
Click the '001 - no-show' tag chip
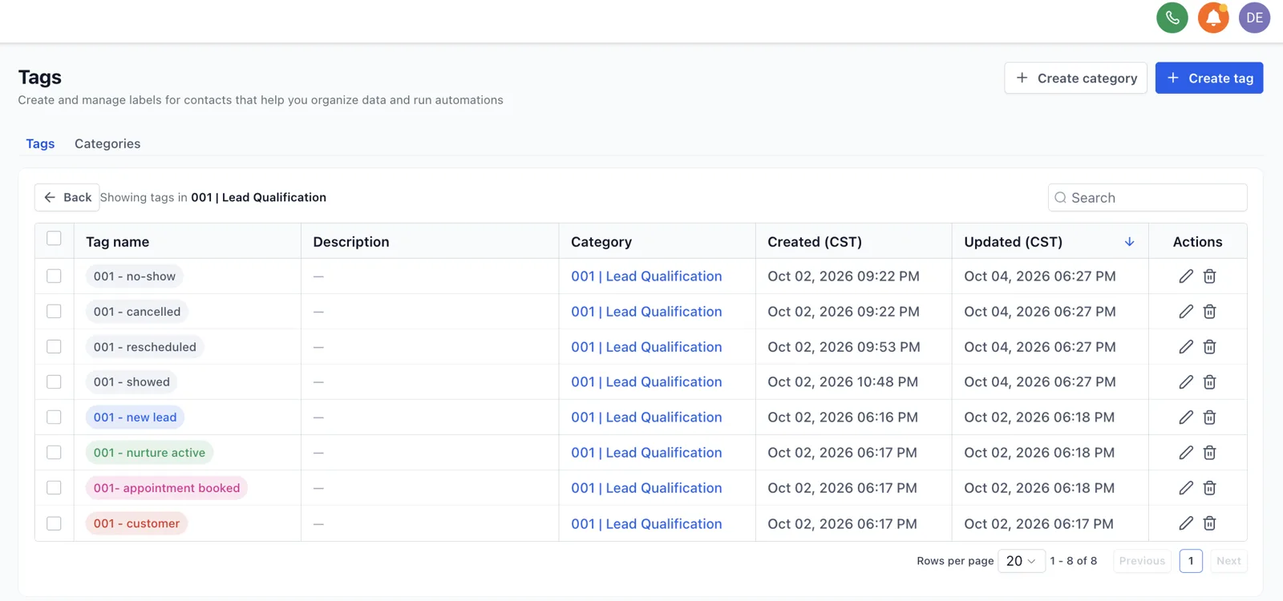coord(134,276)
